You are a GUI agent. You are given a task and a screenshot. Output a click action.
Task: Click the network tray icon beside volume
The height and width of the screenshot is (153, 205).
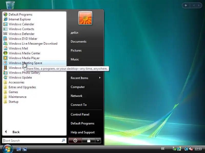[x=186, y=149]
